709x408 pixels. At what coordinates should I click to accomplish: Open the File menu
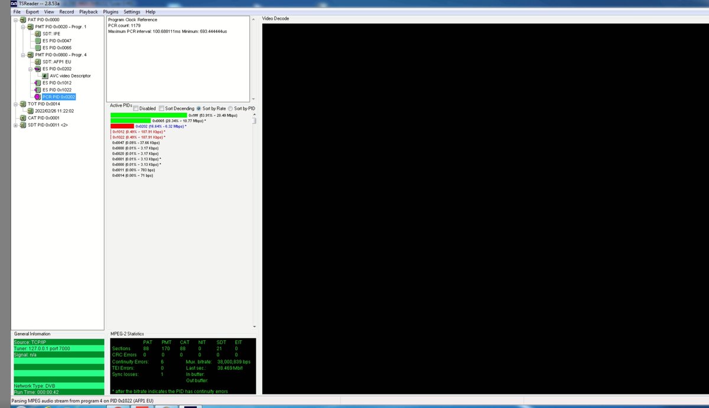click(x=17, y=12)
